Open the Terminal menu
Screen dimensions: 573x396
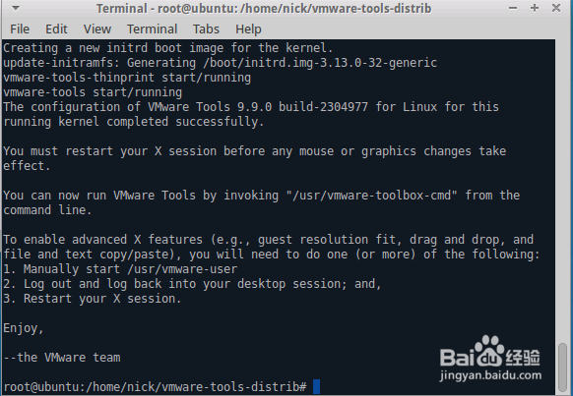tap(152, 29)
